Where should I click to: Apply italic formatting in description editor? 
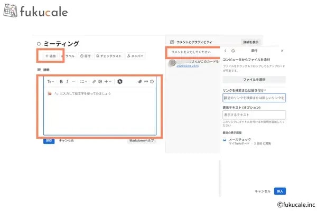pos(67,82)
